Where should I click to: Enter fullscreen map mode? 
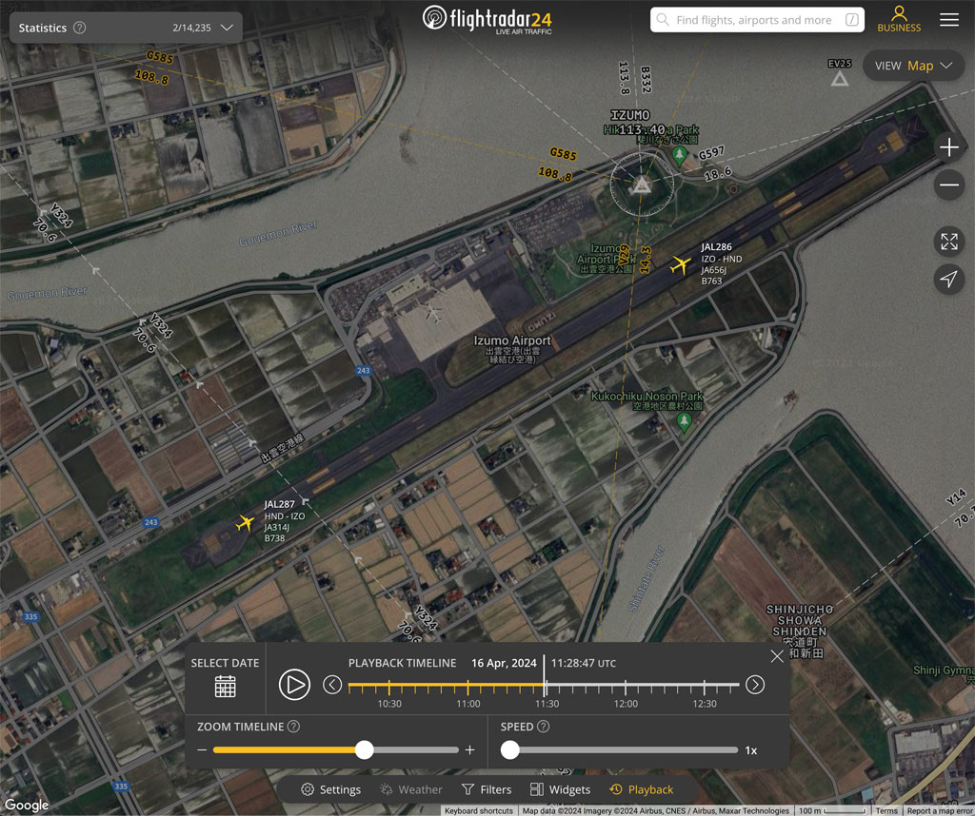pos(948,242)
